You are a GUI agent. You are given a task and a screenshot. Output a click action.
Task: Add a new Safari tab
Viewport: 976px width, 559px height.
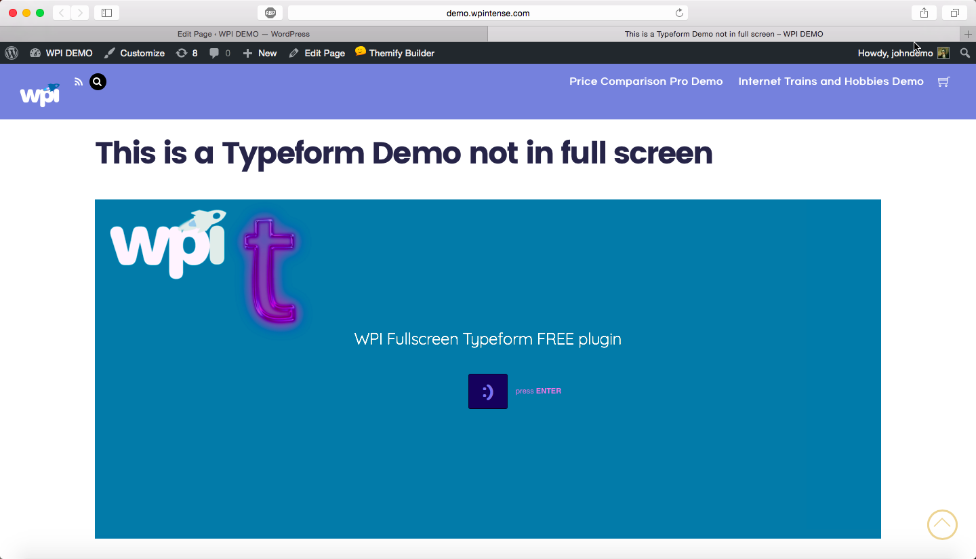[x=968, y=34]
